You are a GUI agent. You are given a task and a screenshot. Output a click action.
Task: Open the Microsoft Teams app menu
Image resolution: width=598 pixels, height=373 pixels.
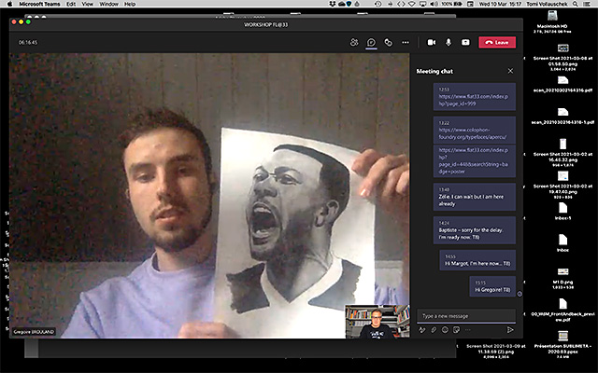39,4
